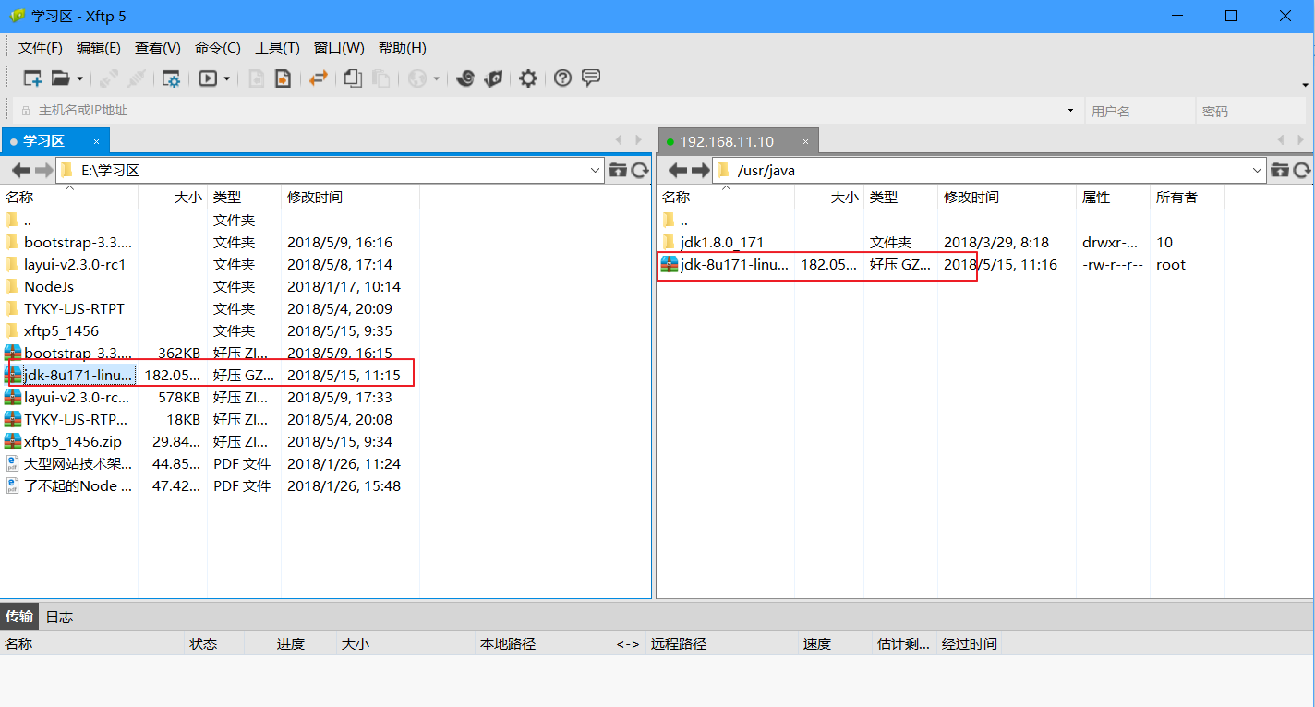Click the new terminal play icon
The image size is (1315, 707).
[208, 78]
